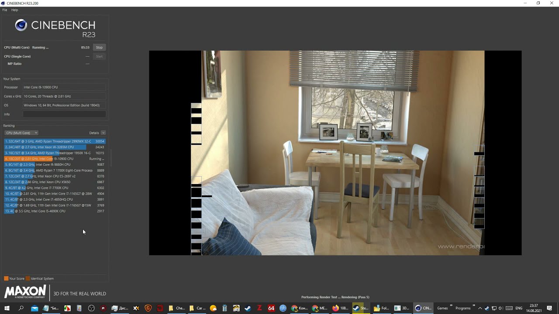Open the Mail app in taskbar
The width and height of the screenshot is (559, 314).
point(35,308)
